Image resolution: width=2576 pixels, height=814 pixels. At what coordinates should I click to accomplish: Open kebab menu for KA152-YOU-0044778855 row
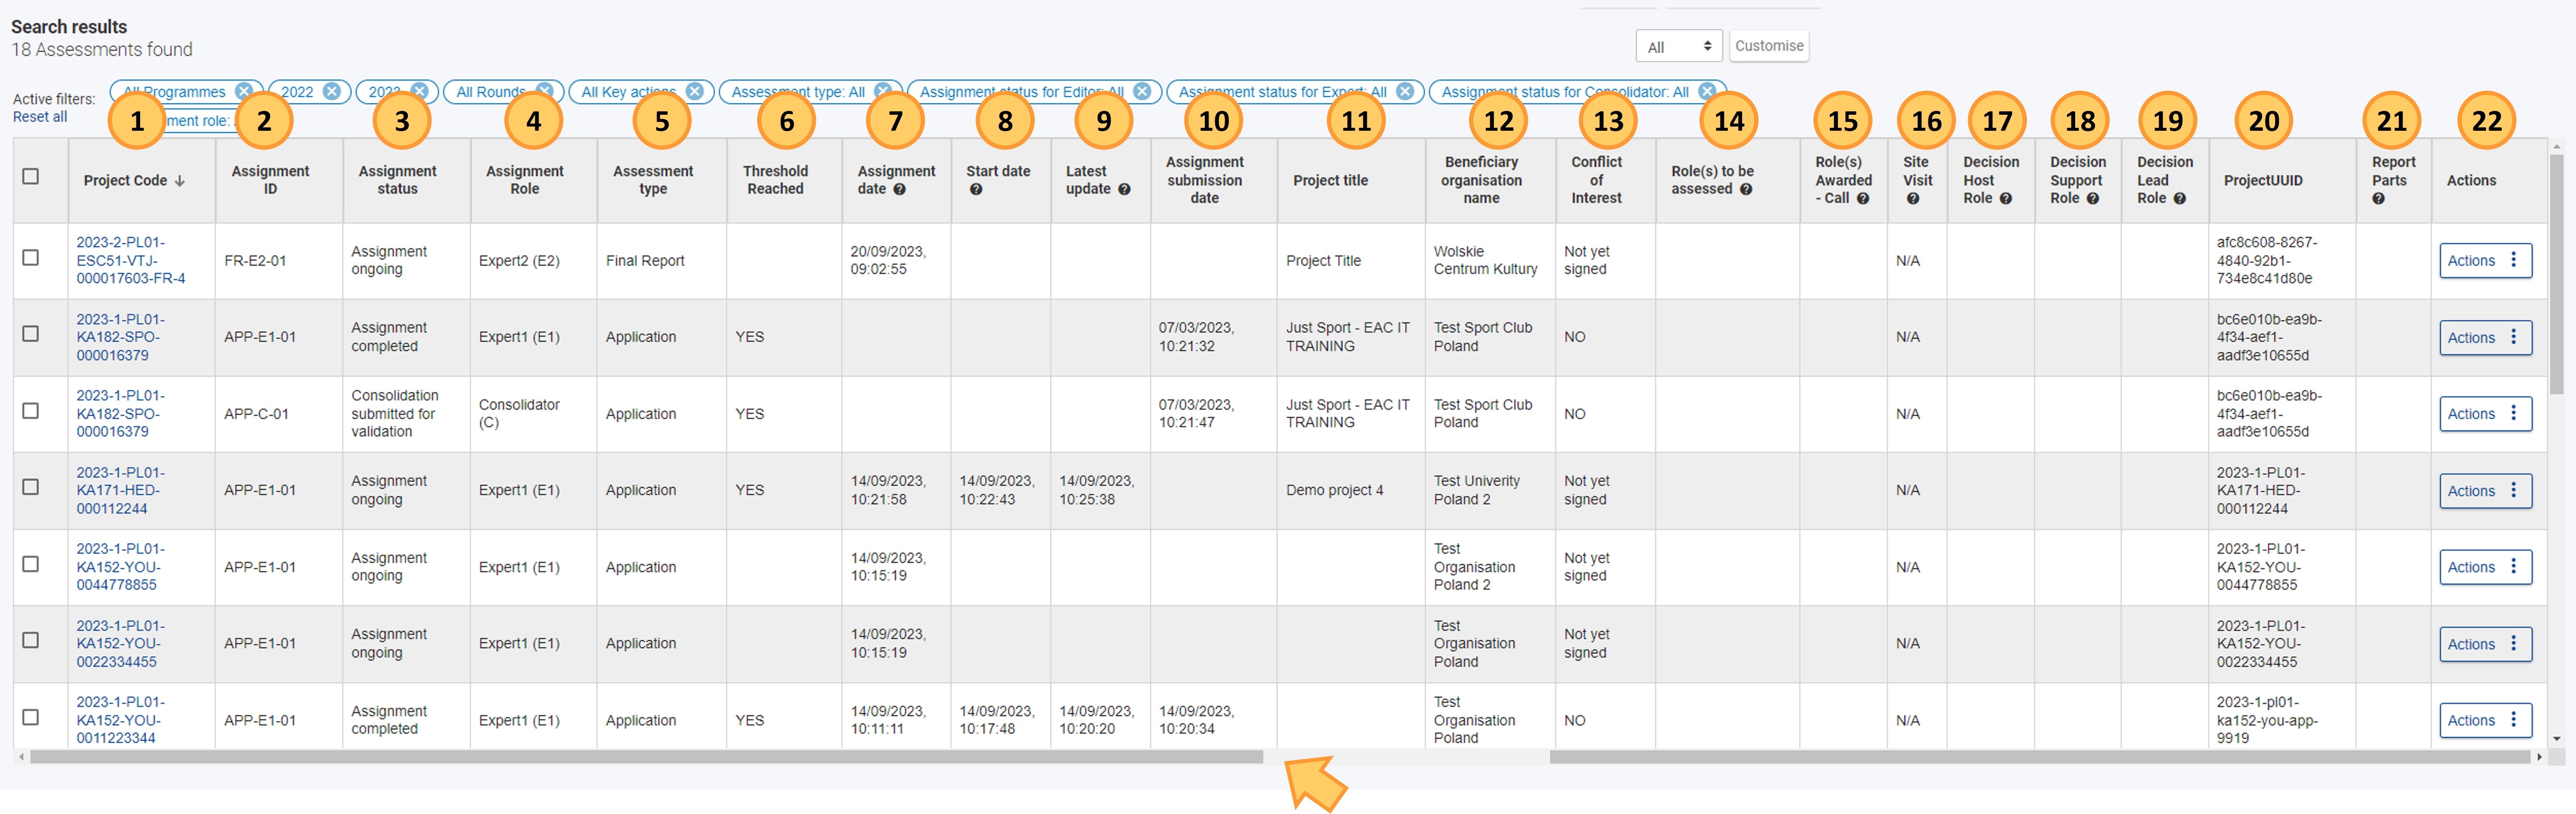[2513, 566]
